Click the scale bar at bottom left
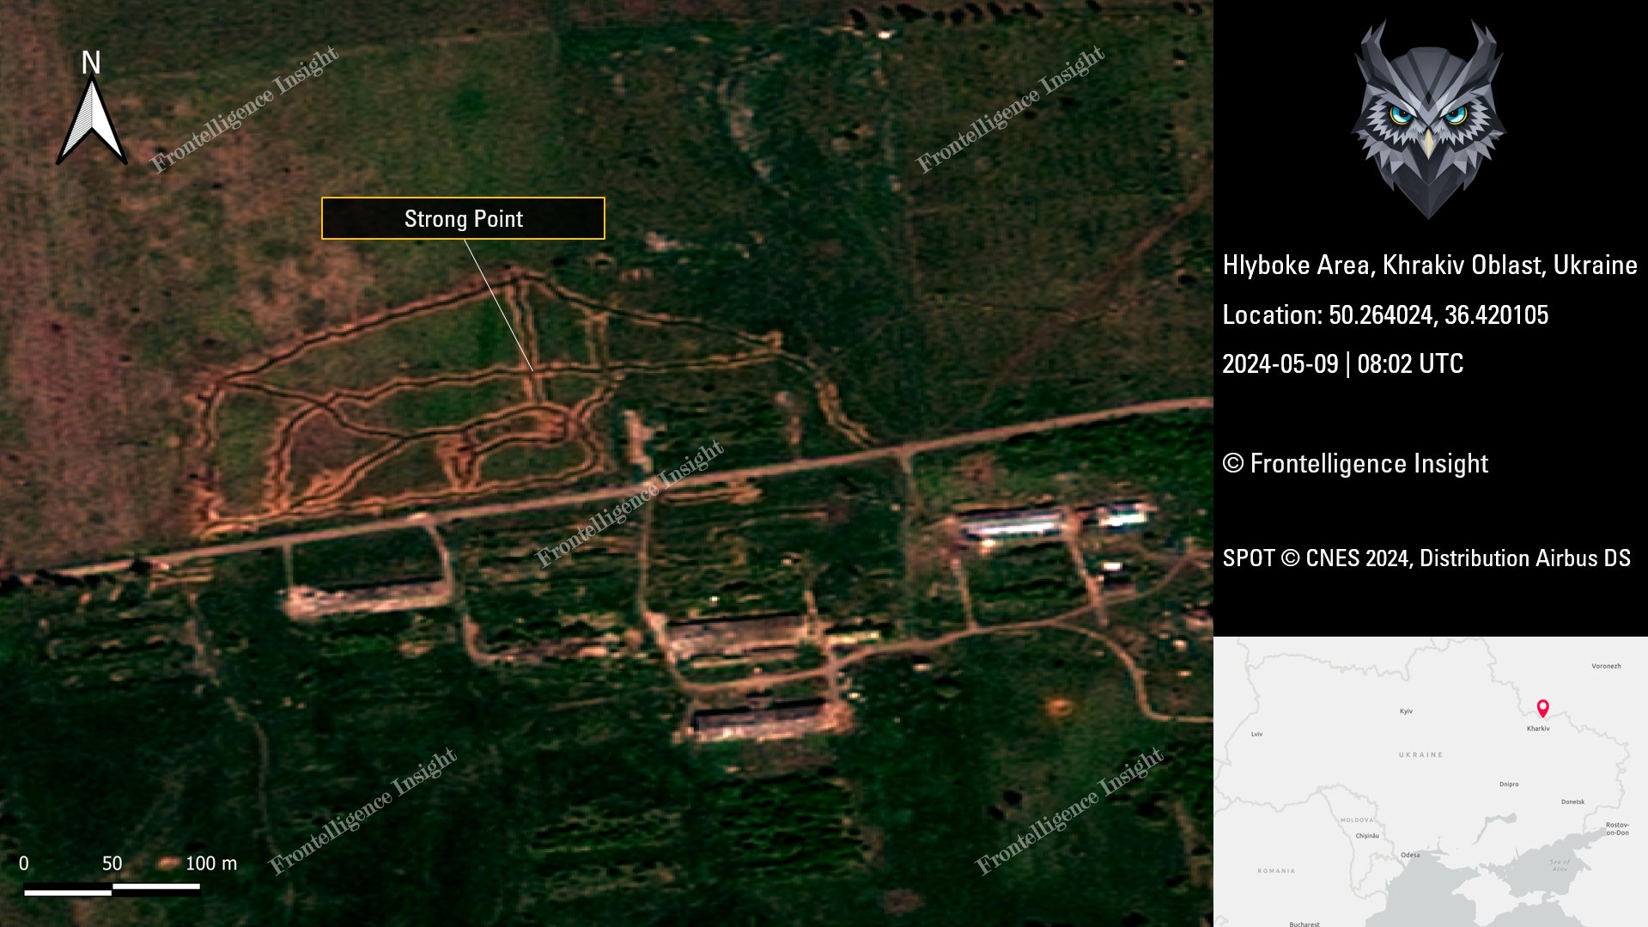The height and width of the screenshot is (927, 1648). pyautogui.click(x=112, y=887)
